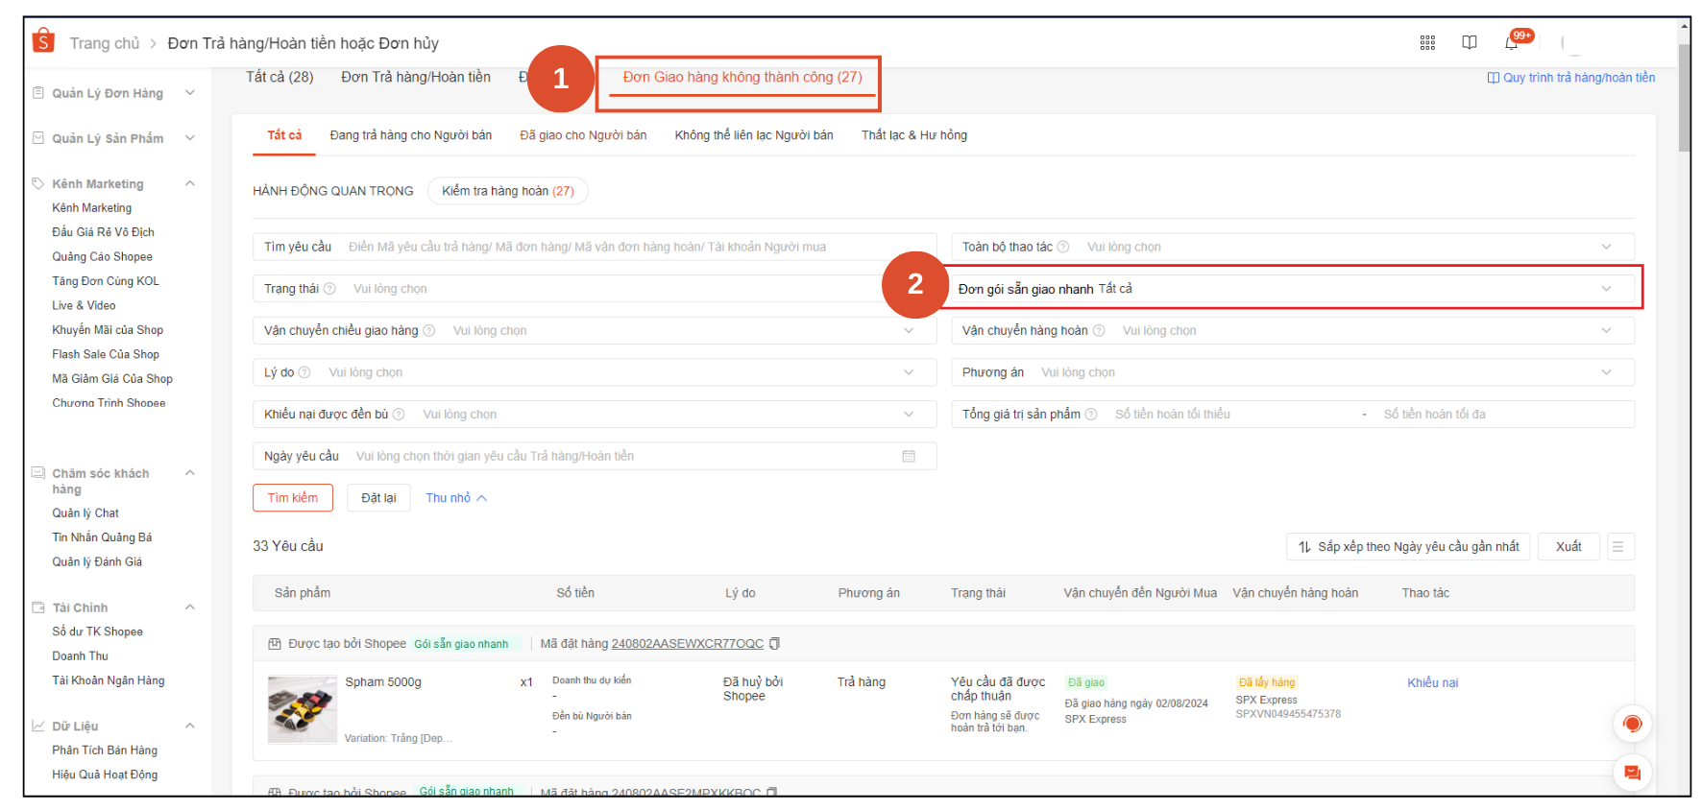Open the orange chat support bubble
The height and width of the screenshot is (810, 1702).
tap(1632, 773)
